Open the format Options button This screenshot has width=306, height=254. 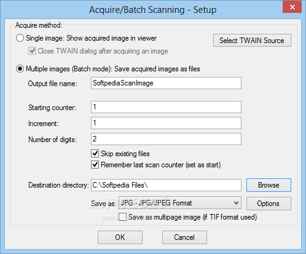(269, 204)
